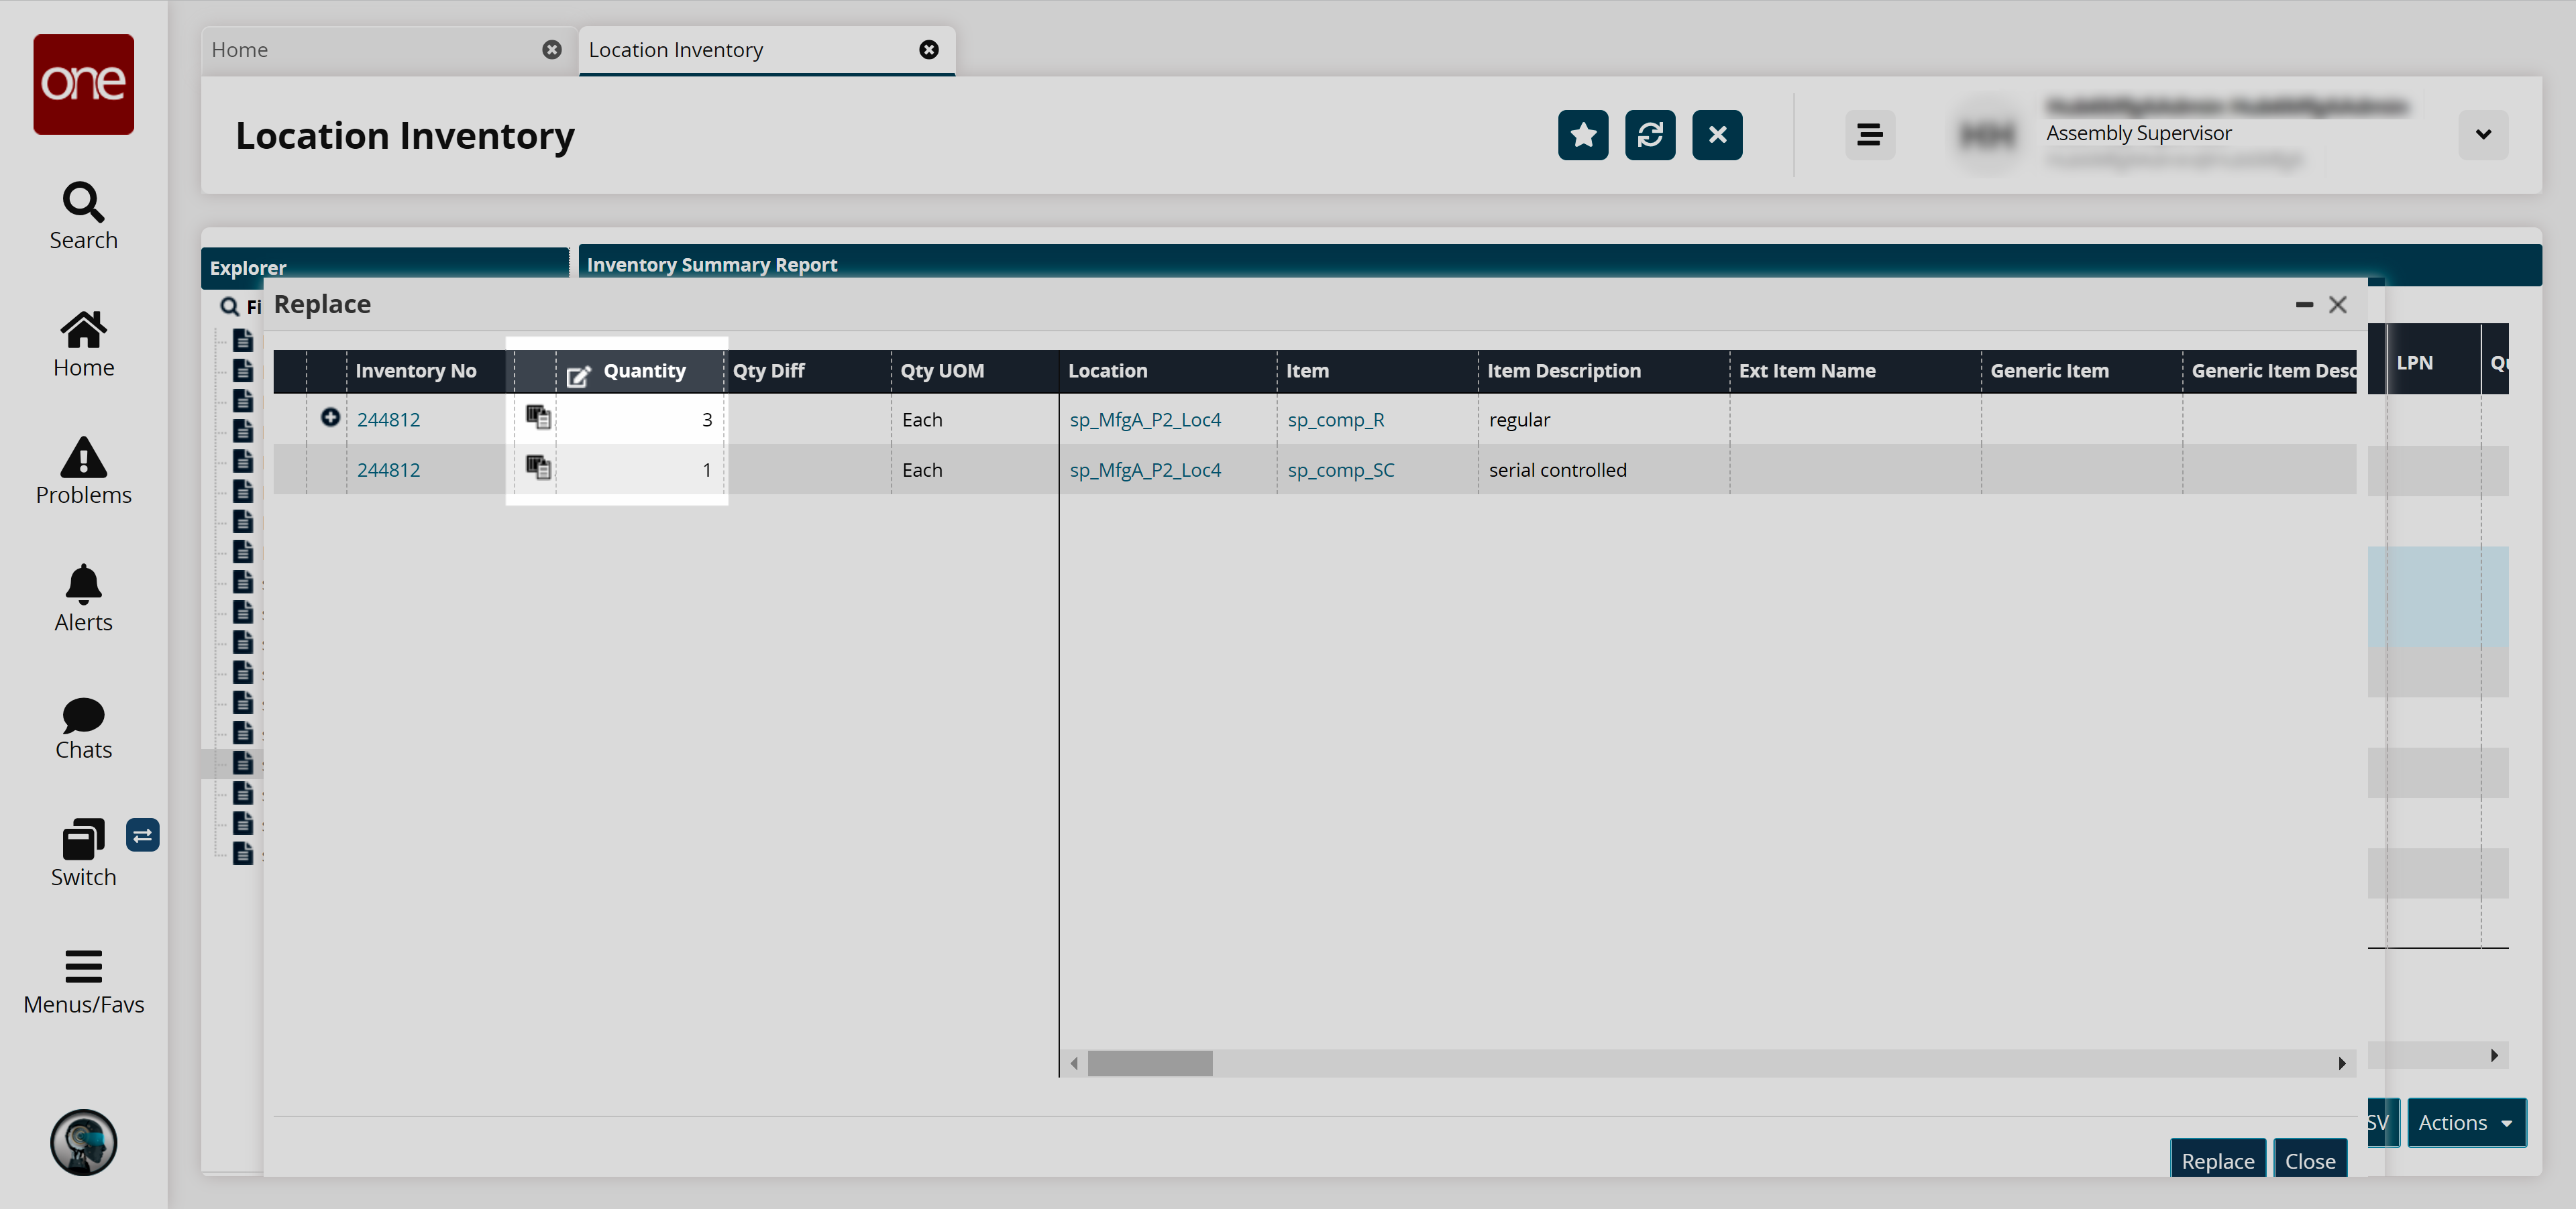Image resolution: width=2576 pixels, height=1209 pixels.
Task: Expand the user profile dropdown arrow
Action: 2482,135
